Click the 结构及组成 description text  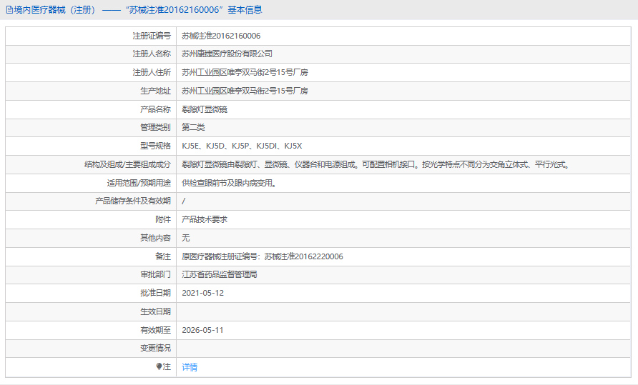tap(377, 165)
